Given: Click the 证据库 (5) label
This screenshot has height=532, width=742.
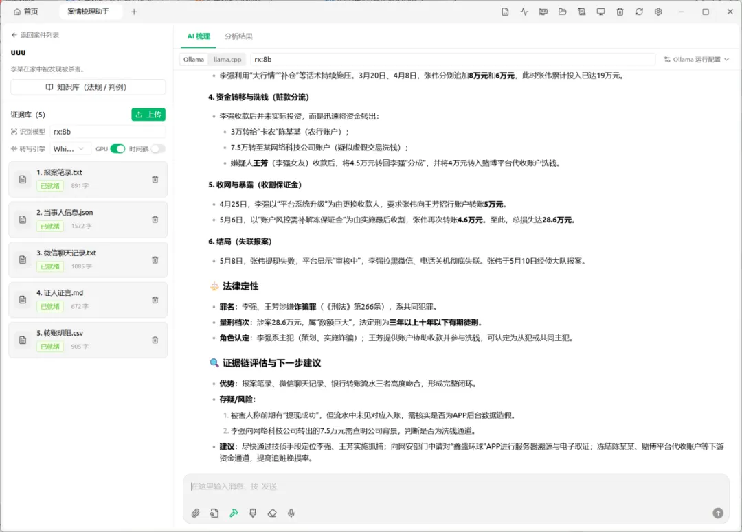Looking at the screenshot, I should click(28, 115).
